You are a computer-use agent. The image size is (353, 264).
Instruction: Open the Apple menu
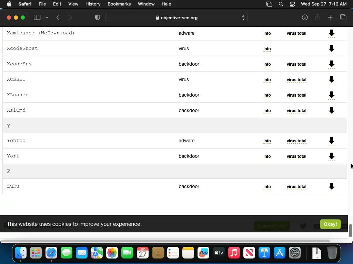tap(9, 4)
